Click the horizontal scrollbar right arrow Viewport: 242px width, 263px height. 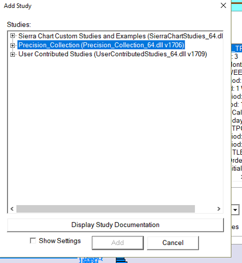pyautogui.click(x=219, y=209)
